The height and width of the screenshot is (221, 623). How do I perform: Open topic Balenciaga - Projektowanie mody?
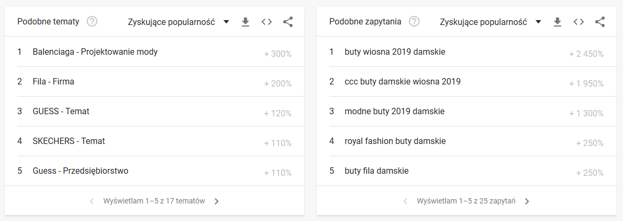point(154,52)
